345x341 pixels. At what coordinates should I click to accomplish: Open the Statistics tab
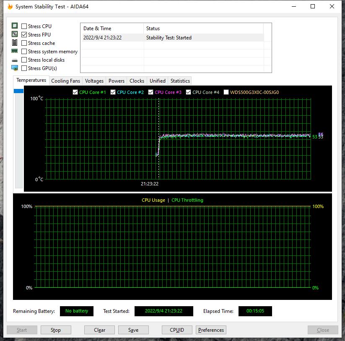pyautogui.click(x=180, y=81)
